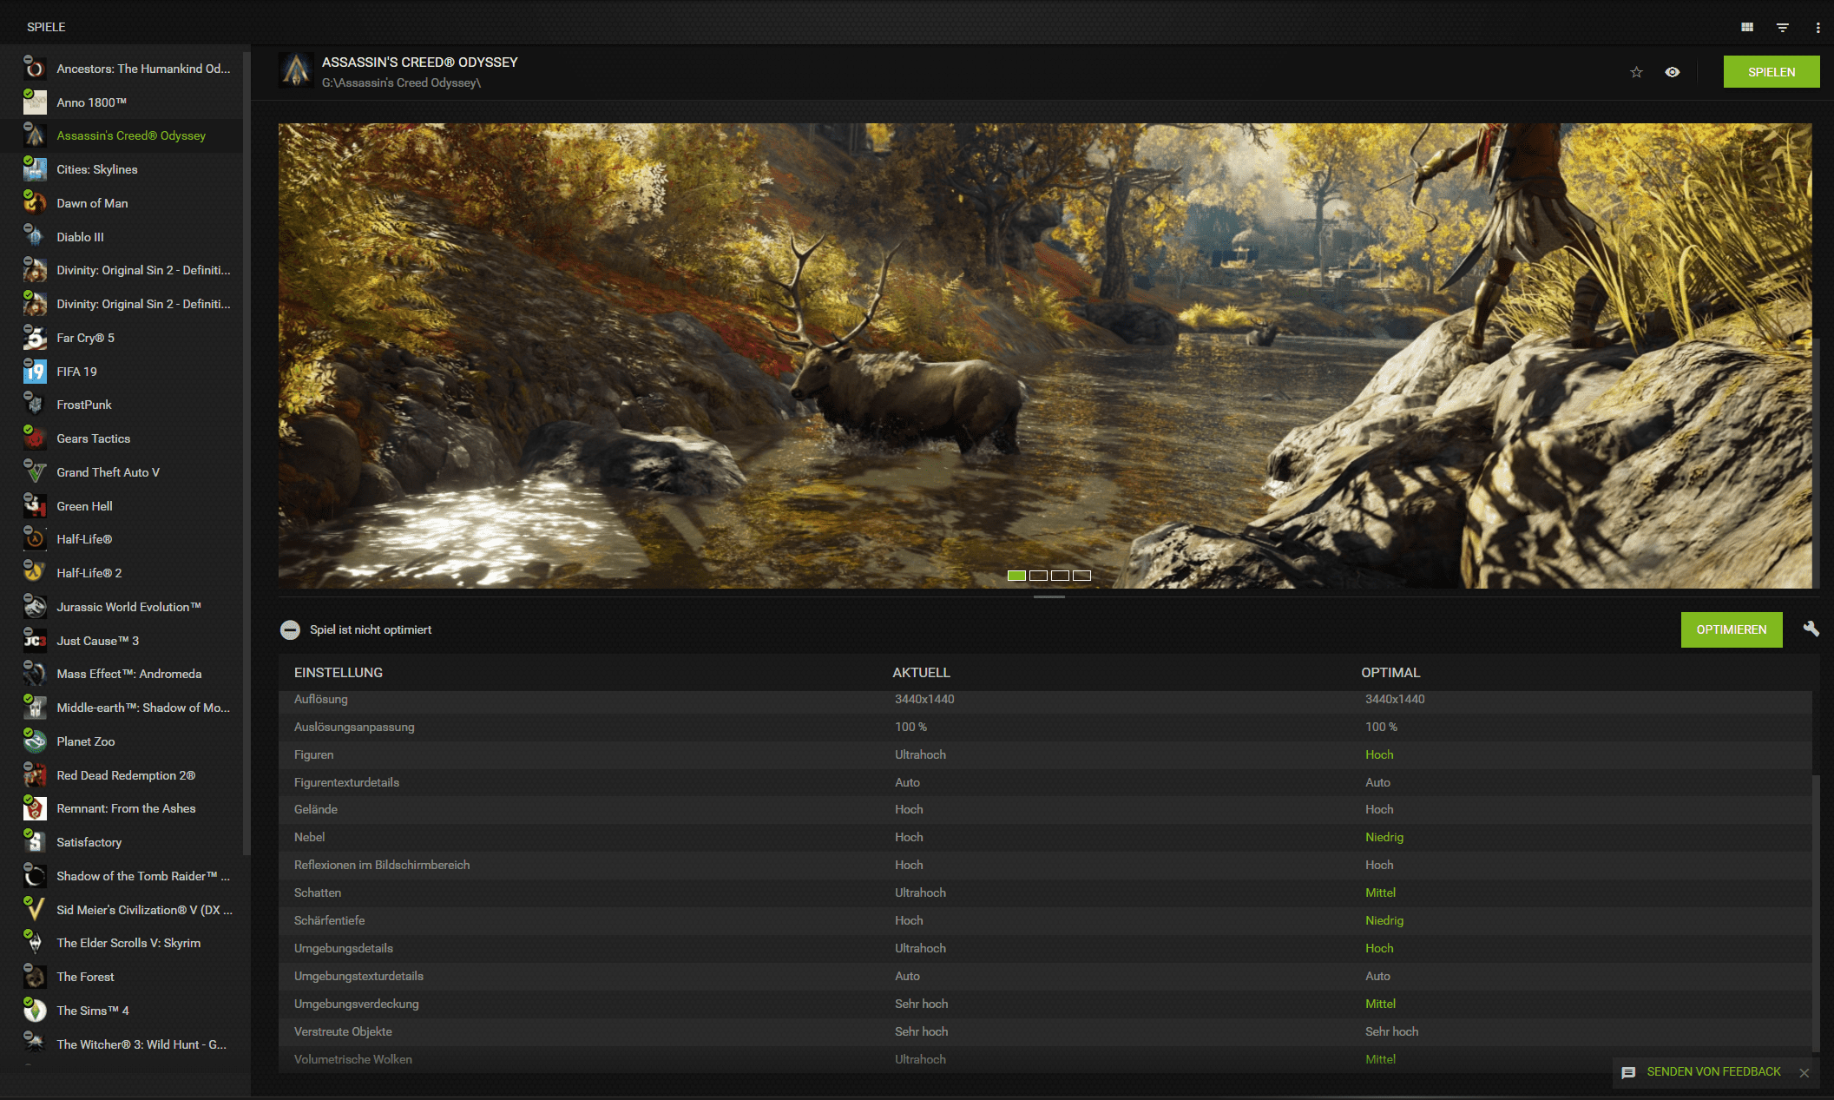Select third screenshot indicator
This screenshot has width=1834, height=1100.
point(1060,576)
